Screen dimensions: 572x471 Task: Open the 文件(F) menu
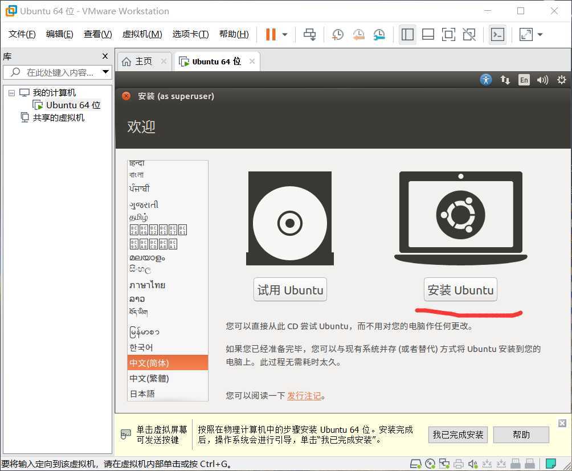[22, 34]
